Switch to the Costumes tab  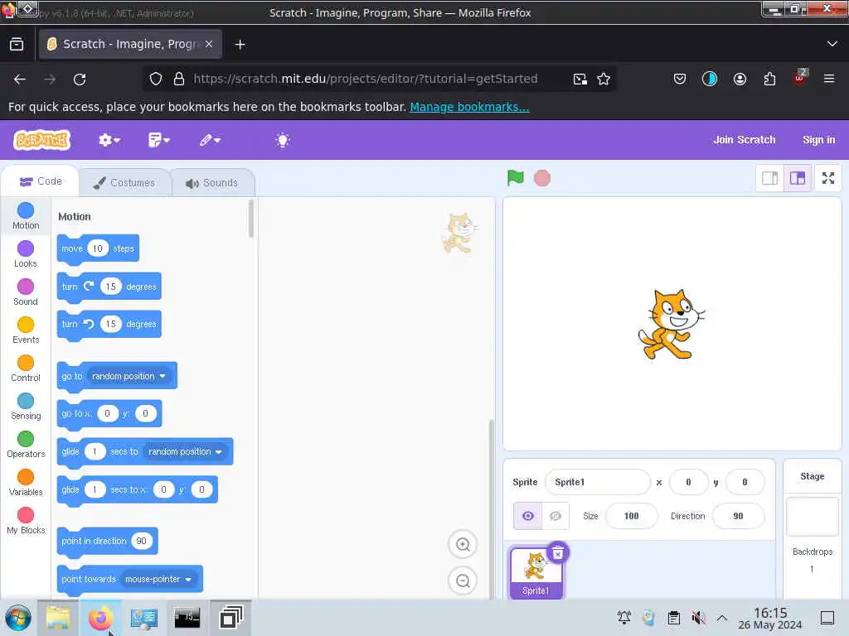pos(124,183)
